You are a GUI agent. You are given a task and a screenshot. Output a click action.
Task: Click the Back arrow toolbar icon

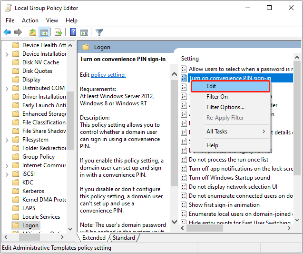7,32
